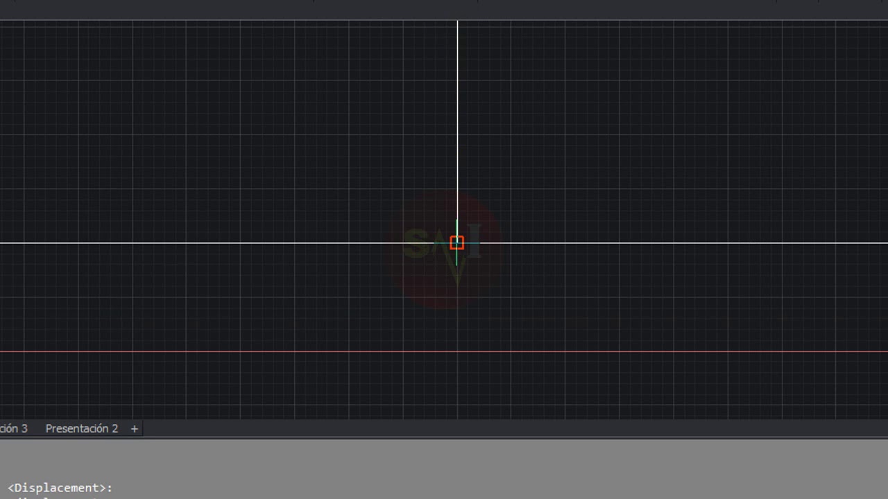Add a new layout with the plus button
888x499 pixels.
pos(135,428)
